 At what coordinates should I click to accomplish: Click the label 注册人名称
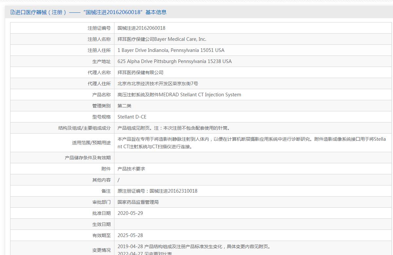point(99,39)
